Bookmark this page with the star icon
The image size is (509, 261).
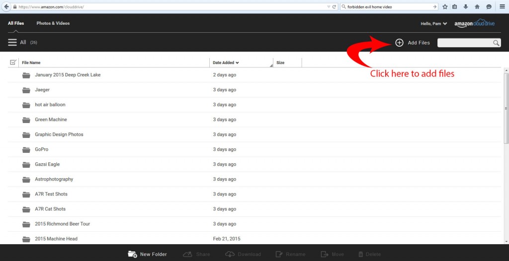[445, 7]
